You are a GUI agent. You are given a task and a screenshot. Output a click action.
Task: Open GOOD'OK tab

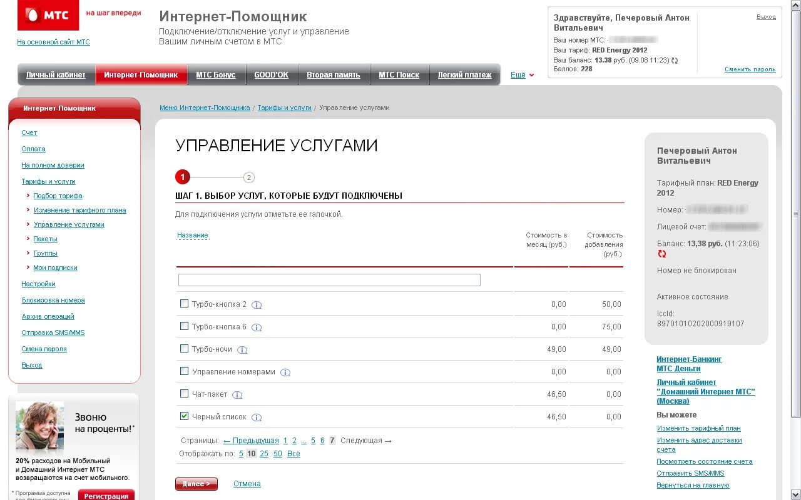tap(271, 75)
